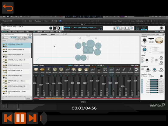Switch to the Drums browser tab
Screen dimensions: 168x126
(15, 32)
